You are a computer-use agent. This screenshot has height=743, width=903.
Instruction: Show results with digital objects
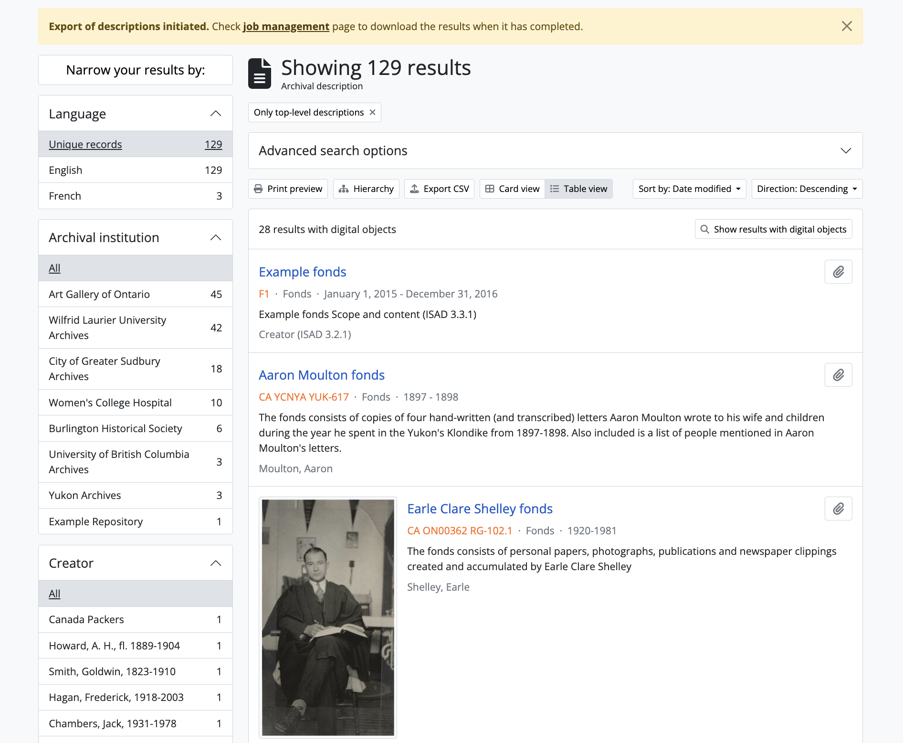pos(773,229)
